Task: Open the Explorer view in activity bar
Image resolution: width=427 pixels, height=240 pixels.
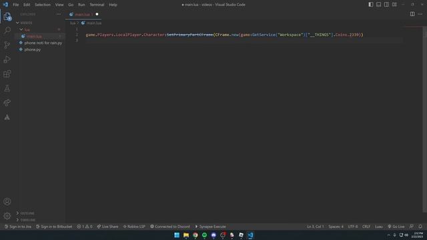Action: (x=7, y=17)
